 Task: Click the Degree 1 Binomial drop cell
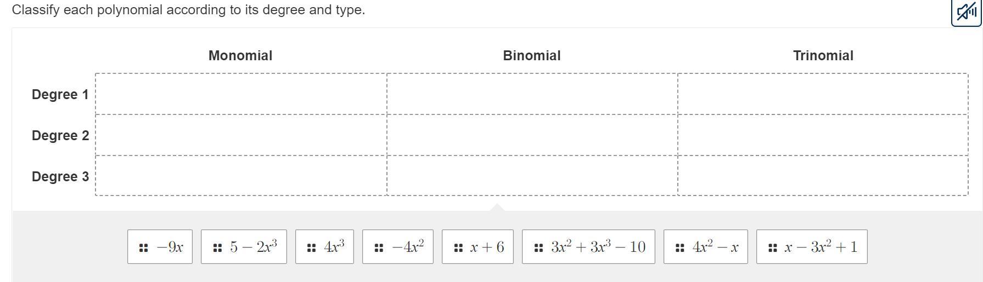coord(532,94)
